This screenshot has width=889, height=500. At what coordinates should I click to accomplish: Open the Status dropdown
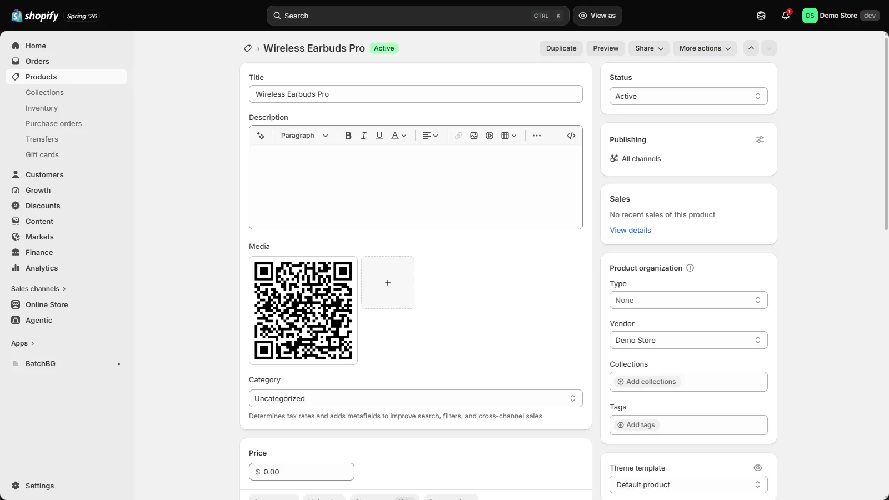point(688,96)
